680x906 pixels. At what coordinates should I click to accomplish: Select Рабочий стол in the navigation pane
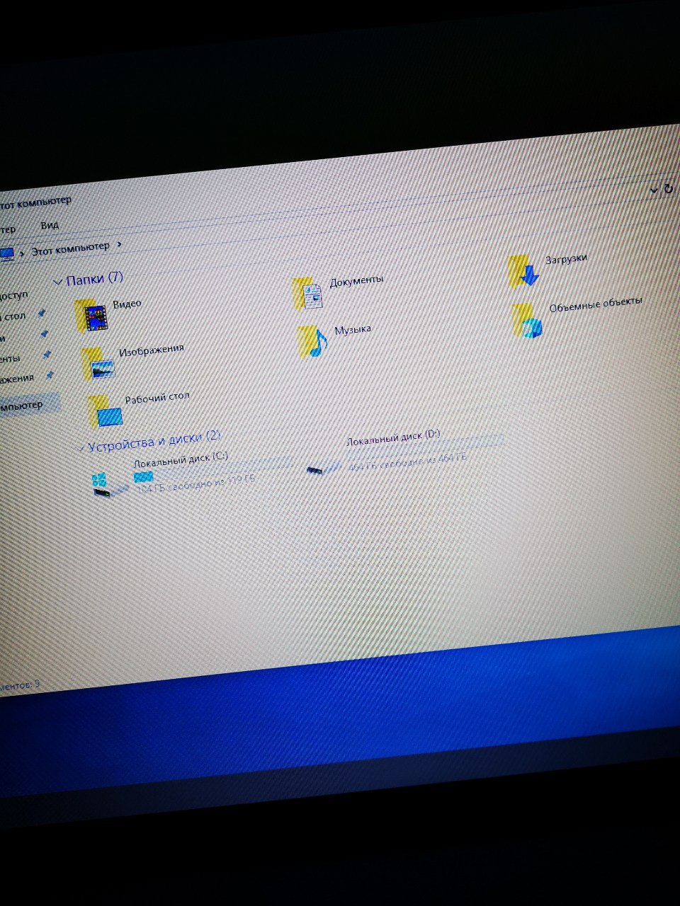point(14,316)
